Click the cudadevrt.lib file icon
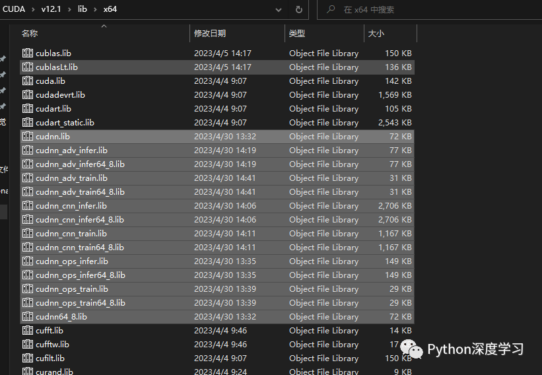 click(x=28, y=94)
